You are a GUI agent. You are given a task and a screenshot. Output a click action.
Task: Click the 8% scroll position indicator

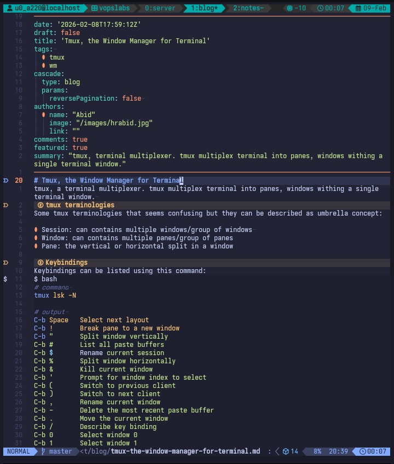pos(317,451)
